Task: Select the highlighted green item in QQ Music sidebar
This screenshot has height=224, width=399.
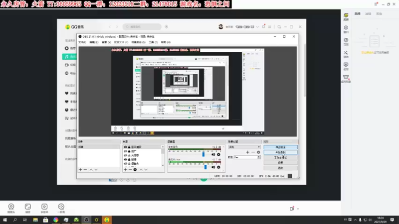Action: click(69, 57)
